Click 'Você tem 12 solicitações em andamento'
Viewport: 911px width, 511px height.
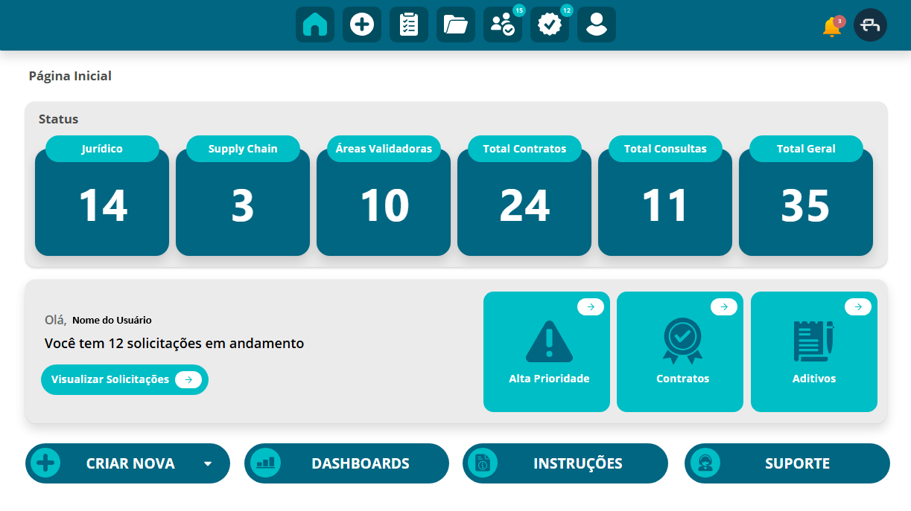click(174, 344)
